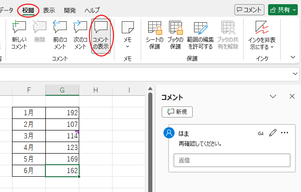Open 範囲の編集を許可する
The height and width of the screenshot is (192, 301).
click(x=201, y=36)
